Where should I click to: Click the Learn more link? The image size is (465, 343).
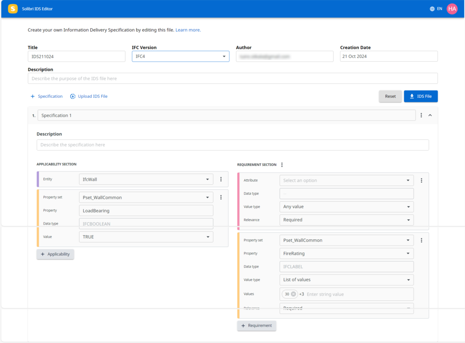point(188,30)
